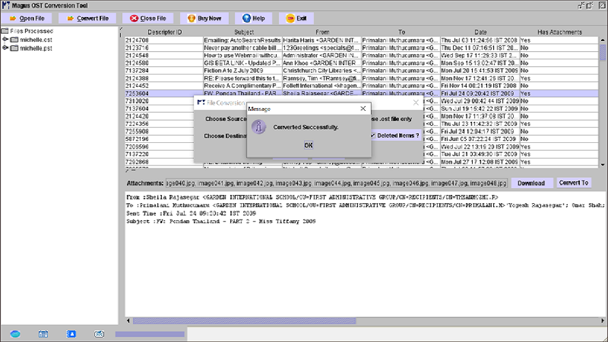Select the 'Receive A Complimentary' email

click(x=361, y=85)
